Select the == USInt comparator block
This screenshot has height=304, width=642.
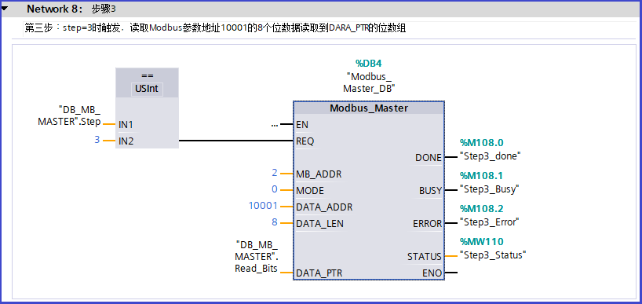[x=147, y=108]
